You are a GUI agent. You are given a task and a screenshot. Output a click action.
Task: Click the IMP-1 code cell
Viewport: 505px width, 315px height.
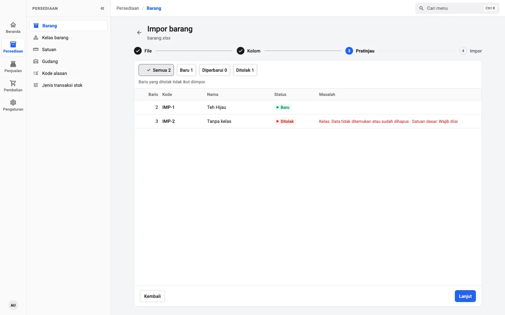(x=168, y=107)
